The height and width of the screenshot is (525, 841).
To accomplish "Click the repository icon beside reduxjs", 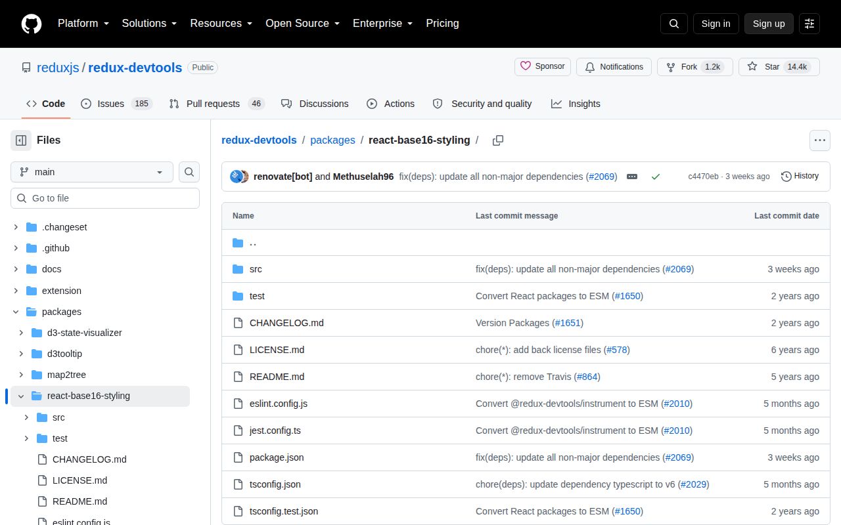I will pos(26,68).
